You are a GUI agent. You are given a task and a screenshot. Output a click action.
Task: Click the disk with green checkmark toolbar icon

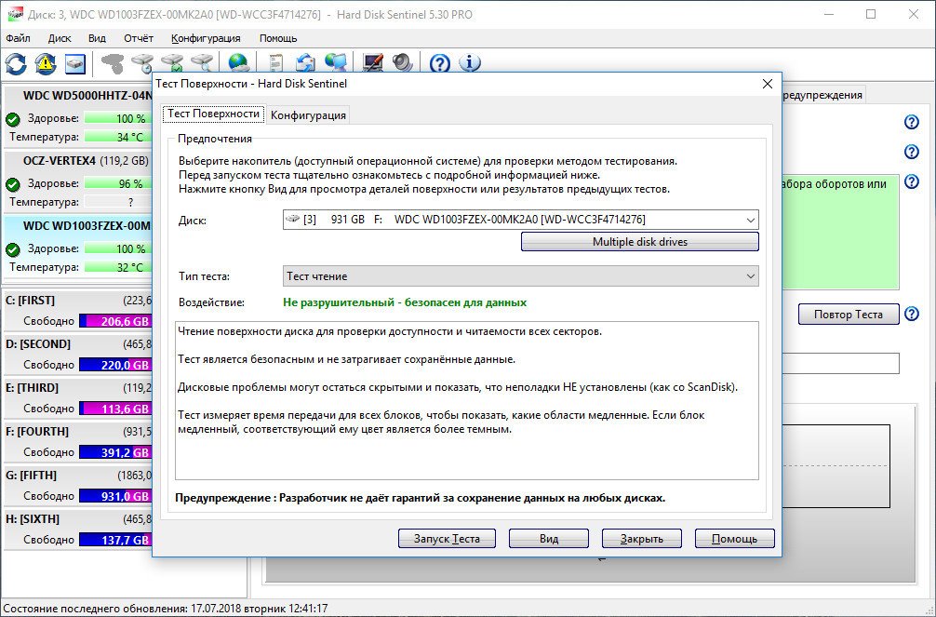pos(172,63)
